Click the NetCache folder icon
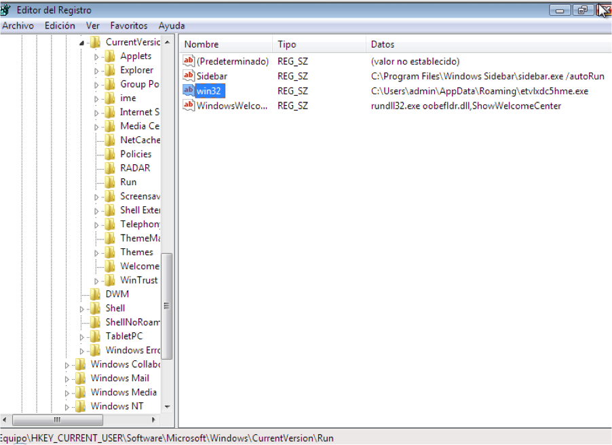This screenshot has width=612, height=445. pos(110,140)
